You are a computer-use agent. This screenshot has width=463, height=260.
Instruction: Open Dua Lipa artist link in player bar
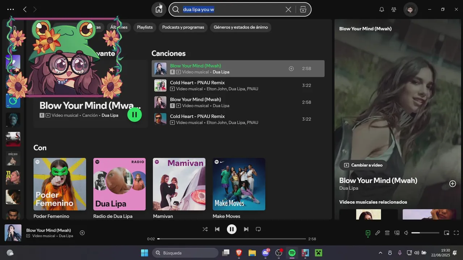[66, 236]
